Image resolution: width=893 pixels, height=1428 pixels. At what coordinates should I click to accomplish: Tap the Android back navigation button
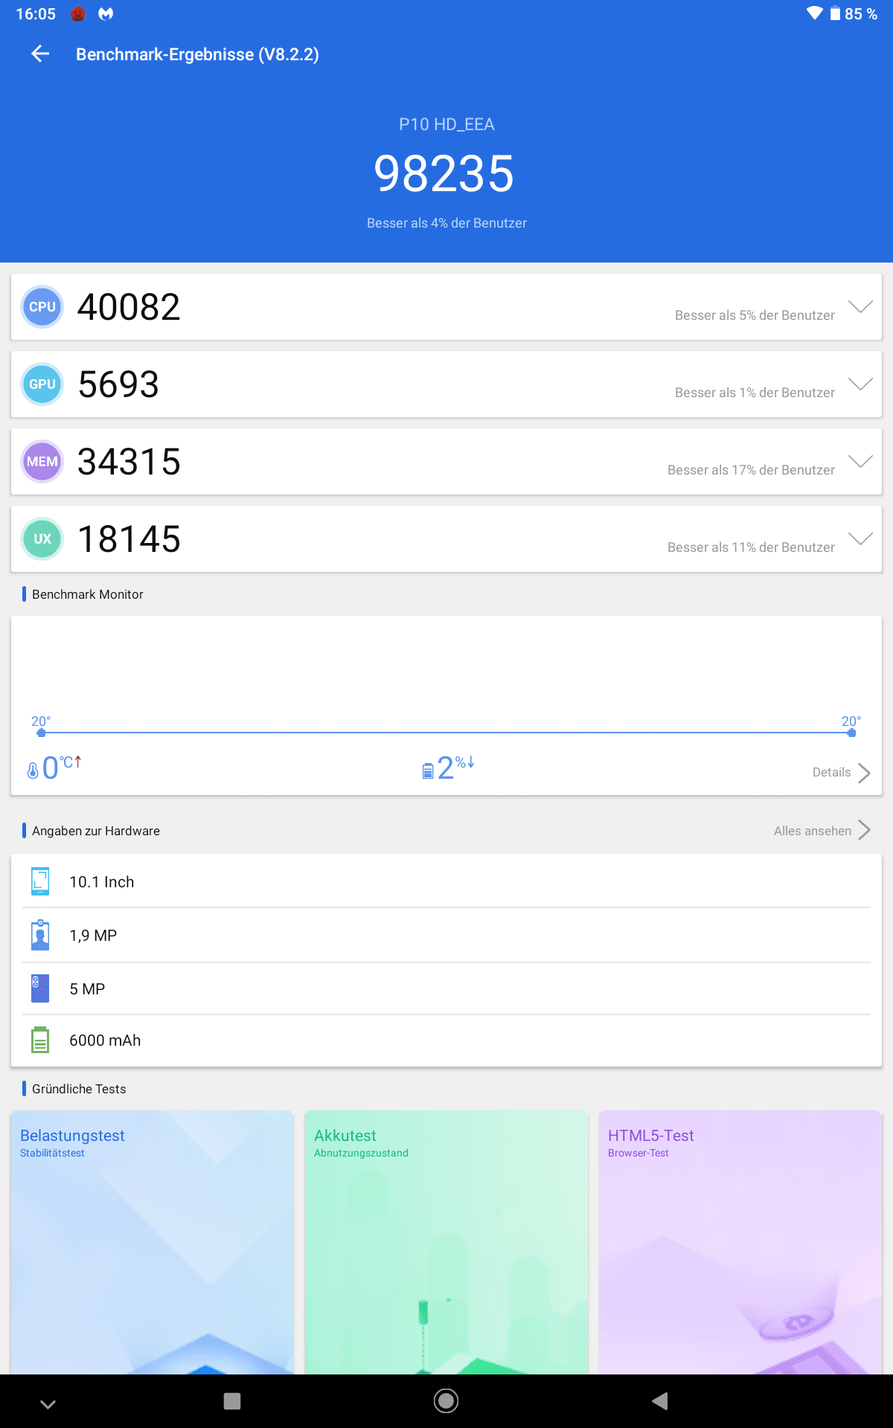pos(660,1401)
